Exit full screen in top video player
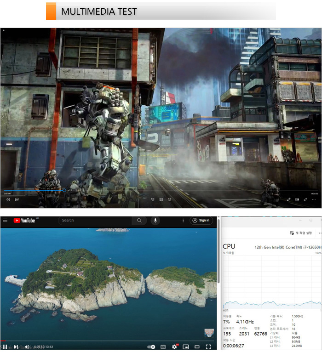This screenshot has height=352, width=322. point(305,199)
